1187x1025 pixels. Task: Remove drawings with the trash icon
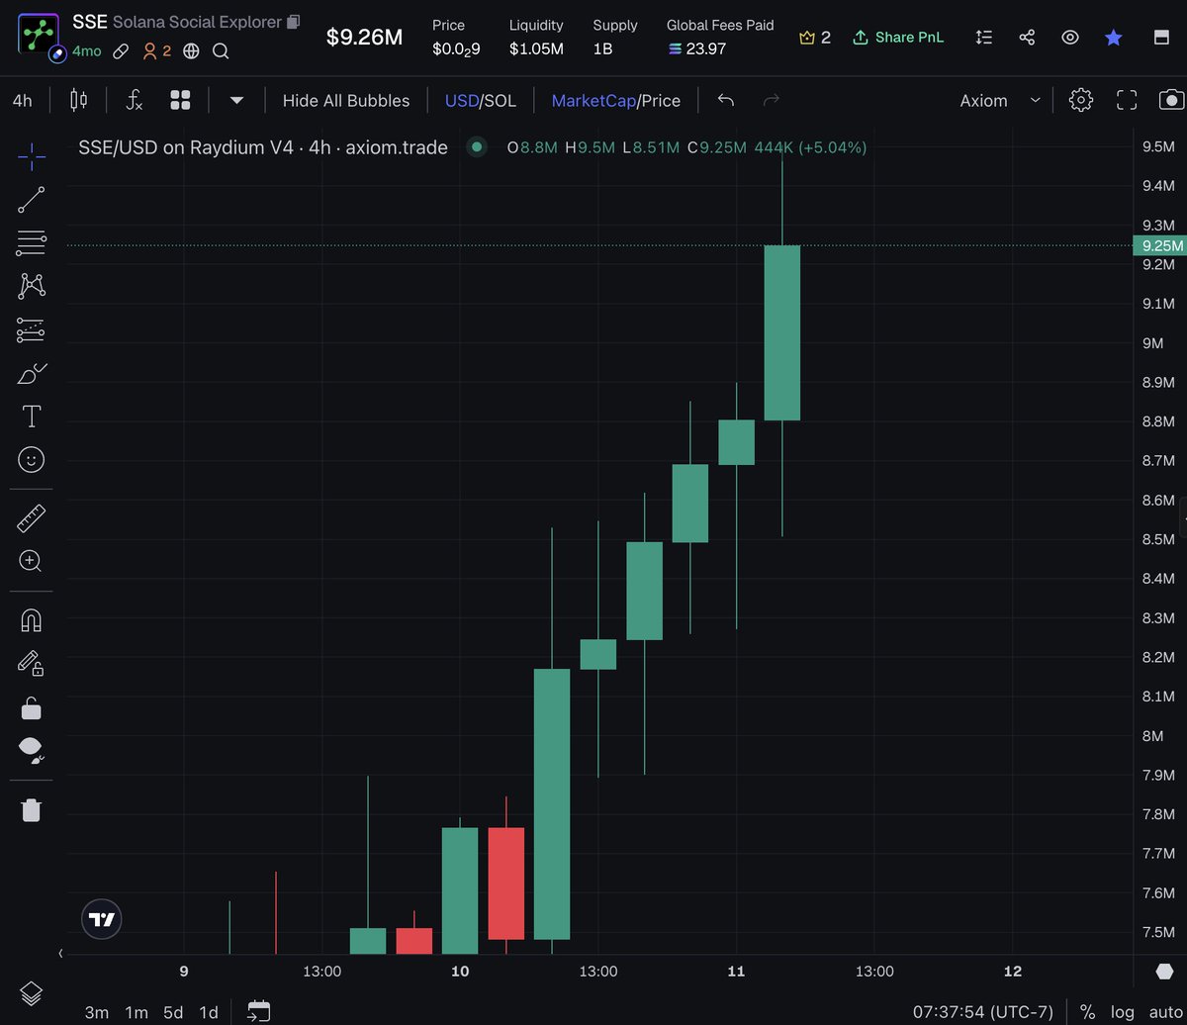point(32,810)
